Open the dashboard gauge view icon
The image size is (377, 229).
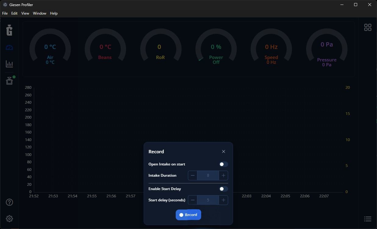pos(9,47)
